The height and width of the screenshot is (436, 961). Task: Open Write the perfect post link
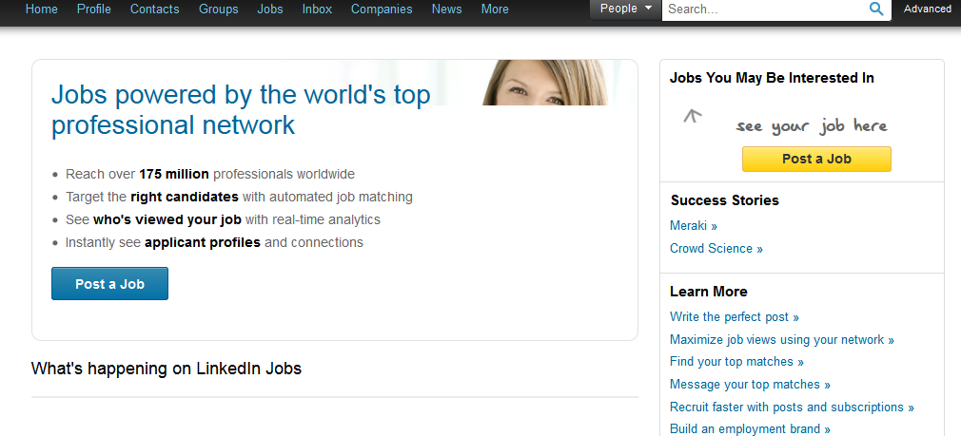[735, 316]
